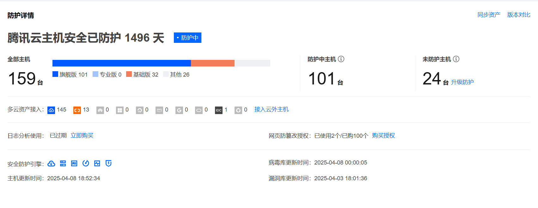This screenshot has width=538, height=208.
Task: Click the 购买授权 link
Action: 383,136
